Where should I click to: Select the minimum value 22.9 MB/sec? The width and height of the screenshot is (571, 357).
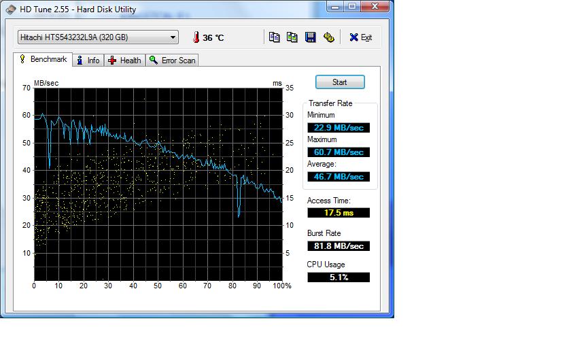tap(339, 128)
